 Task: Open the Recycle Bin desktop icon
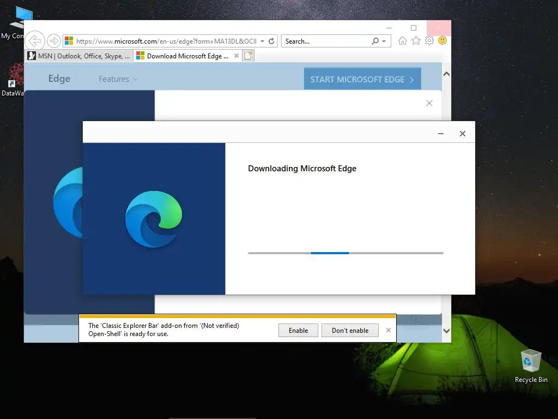531,366
